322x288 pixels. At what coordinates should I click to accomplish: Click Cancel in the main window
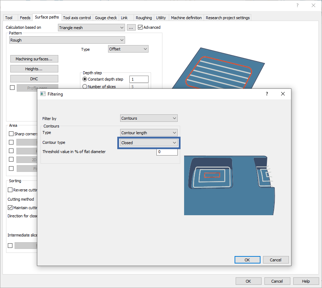pyautogui.click(x=277, y=281)
